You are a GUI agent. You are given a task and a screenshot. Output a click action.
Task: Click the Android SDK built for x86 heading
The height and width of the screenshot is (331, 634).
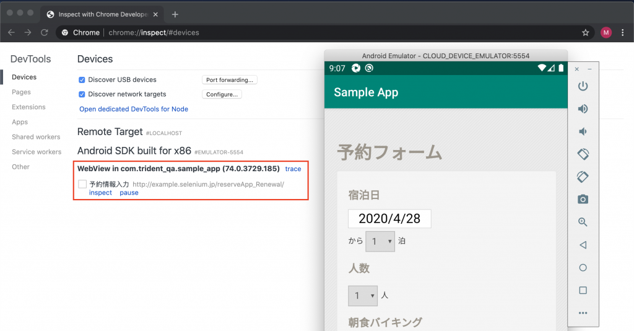134,151
